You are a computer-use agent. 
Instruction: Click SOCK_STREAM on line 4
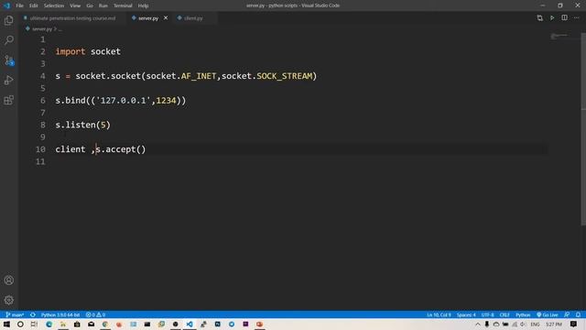[284, 76]
